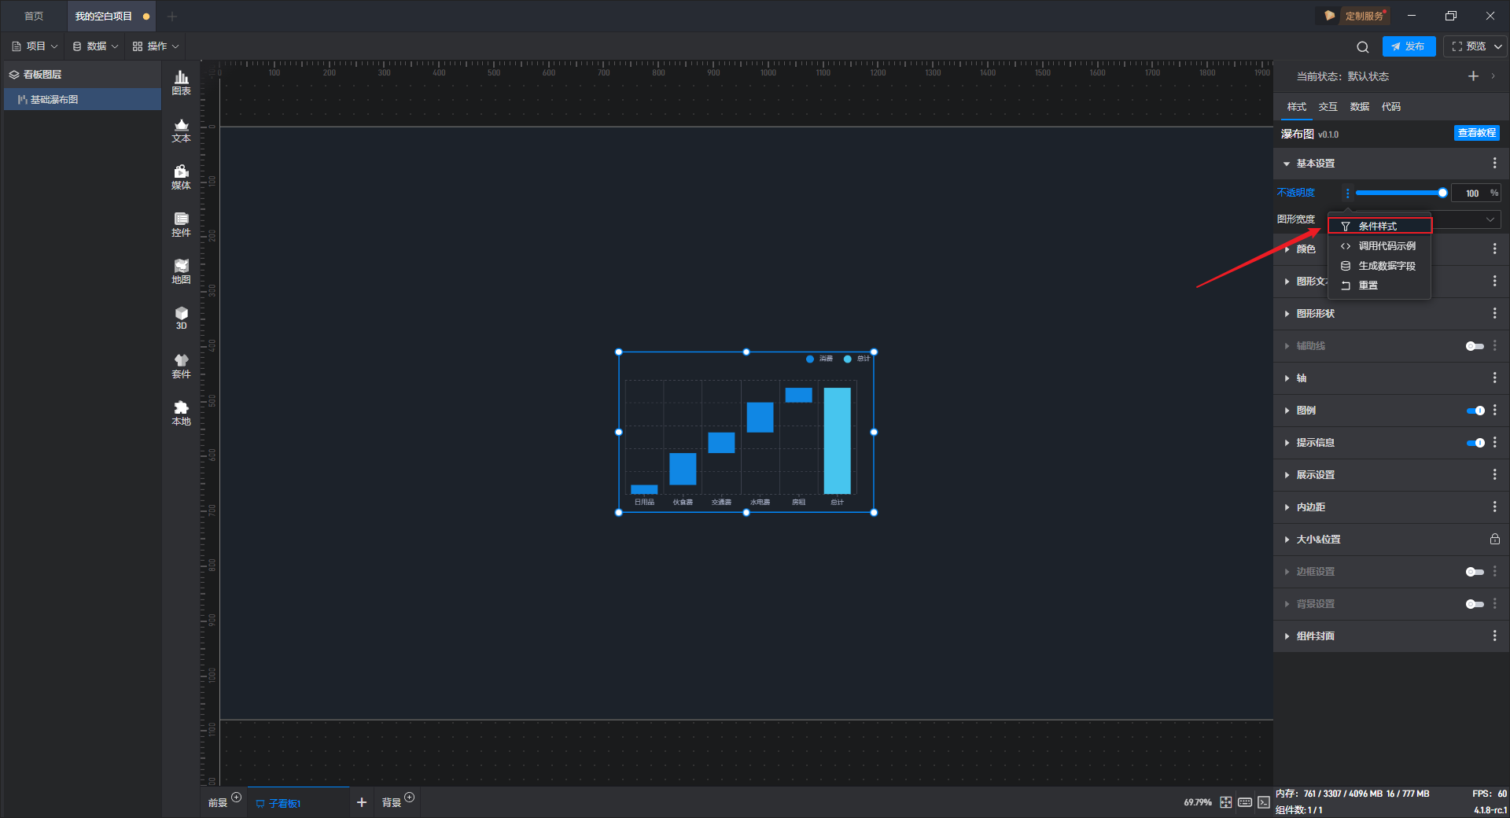Open the 操作 dropdown menu
1510x818 pixels.
pyautogui.click(x=156, y=46)
